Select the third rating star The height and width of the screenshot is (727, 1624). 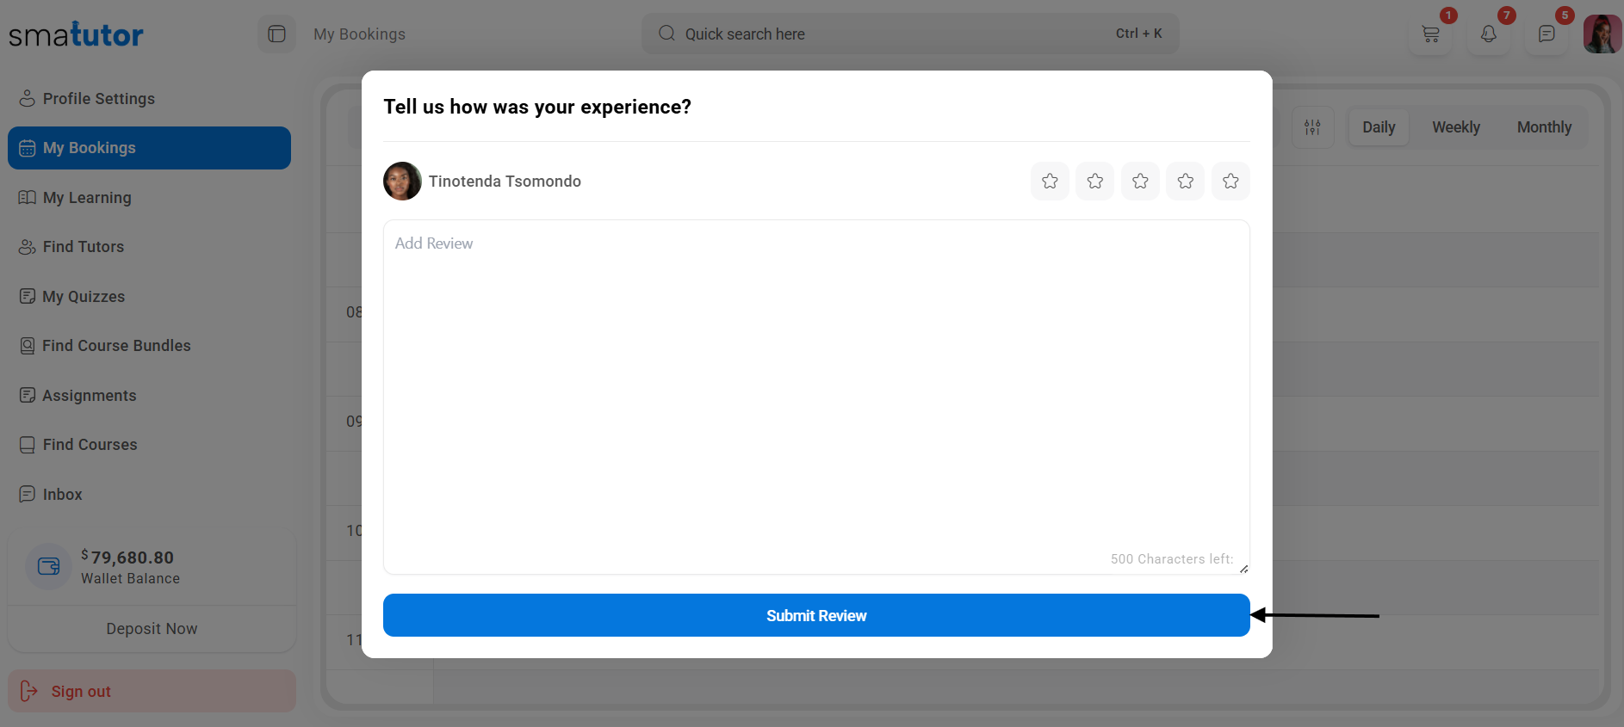point(1140,182)
